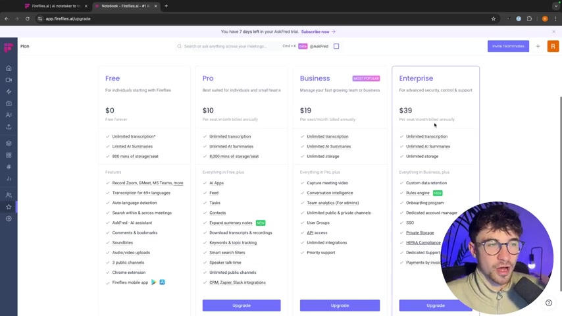
Task: Open the Fireflies logo home
Action: [x=9, y=47]
